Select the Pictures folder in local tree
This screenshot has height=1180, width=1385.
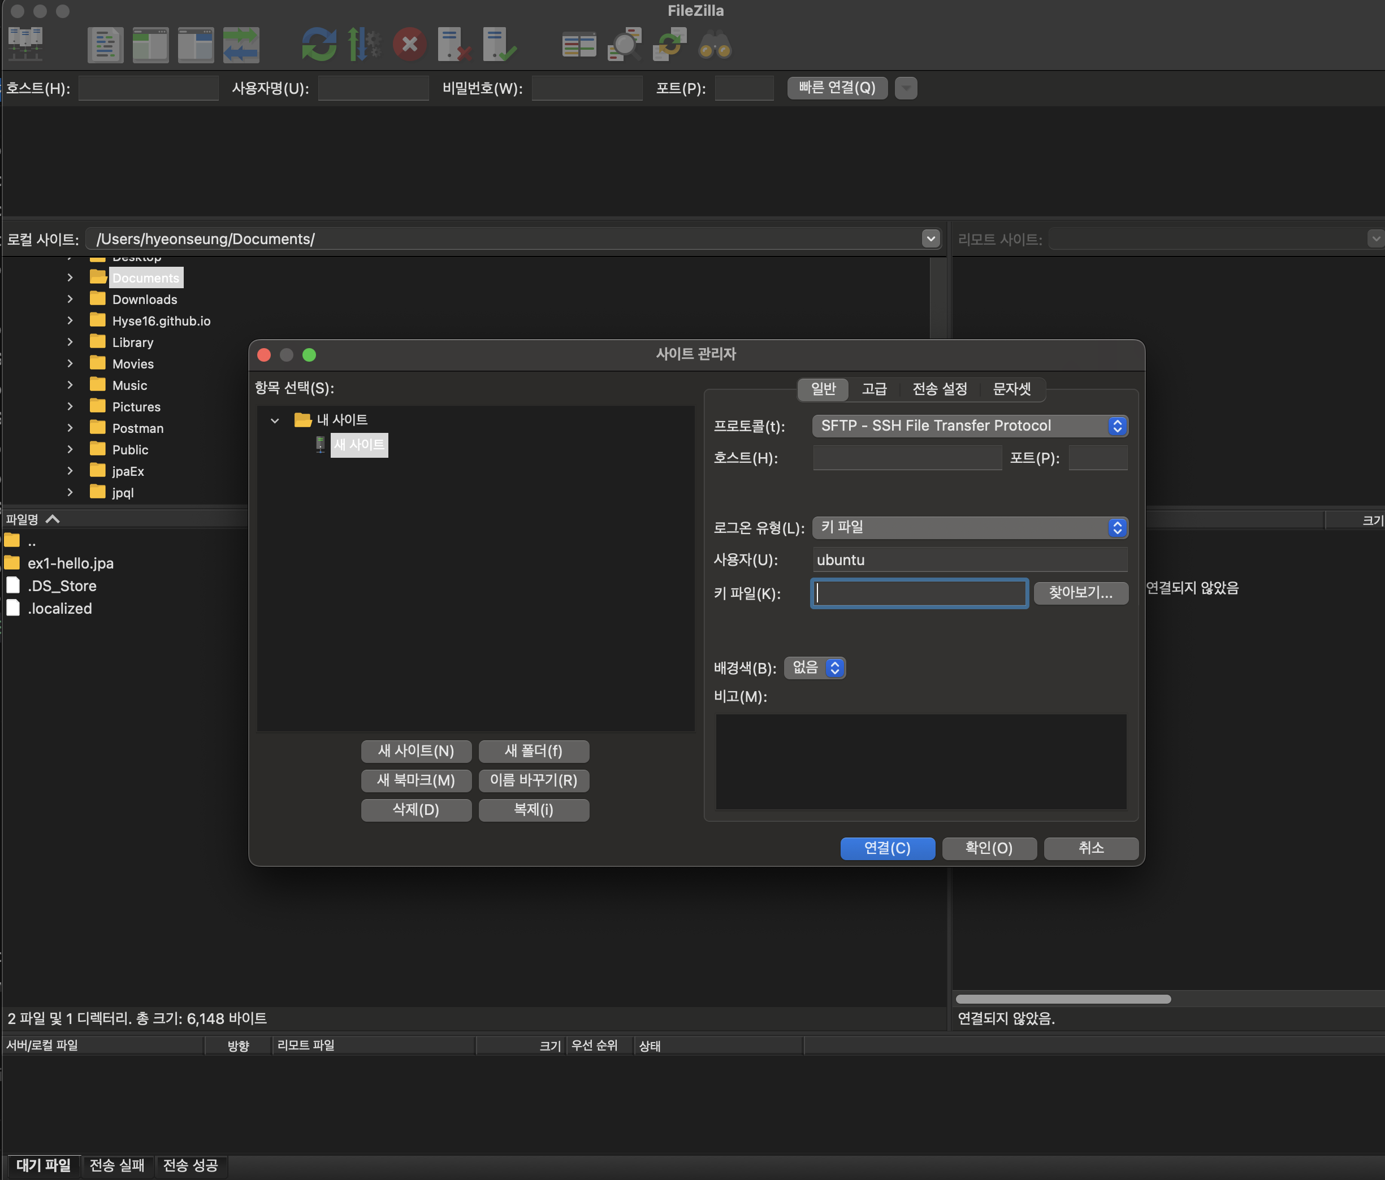(136, 406)
